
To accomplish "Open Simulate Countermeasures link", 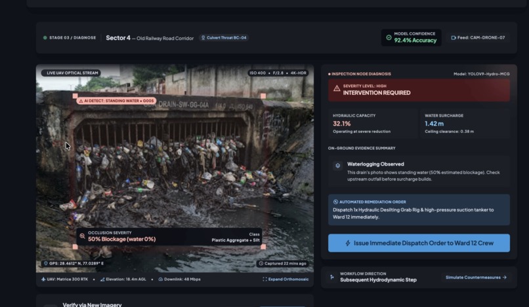I will 476,278.
